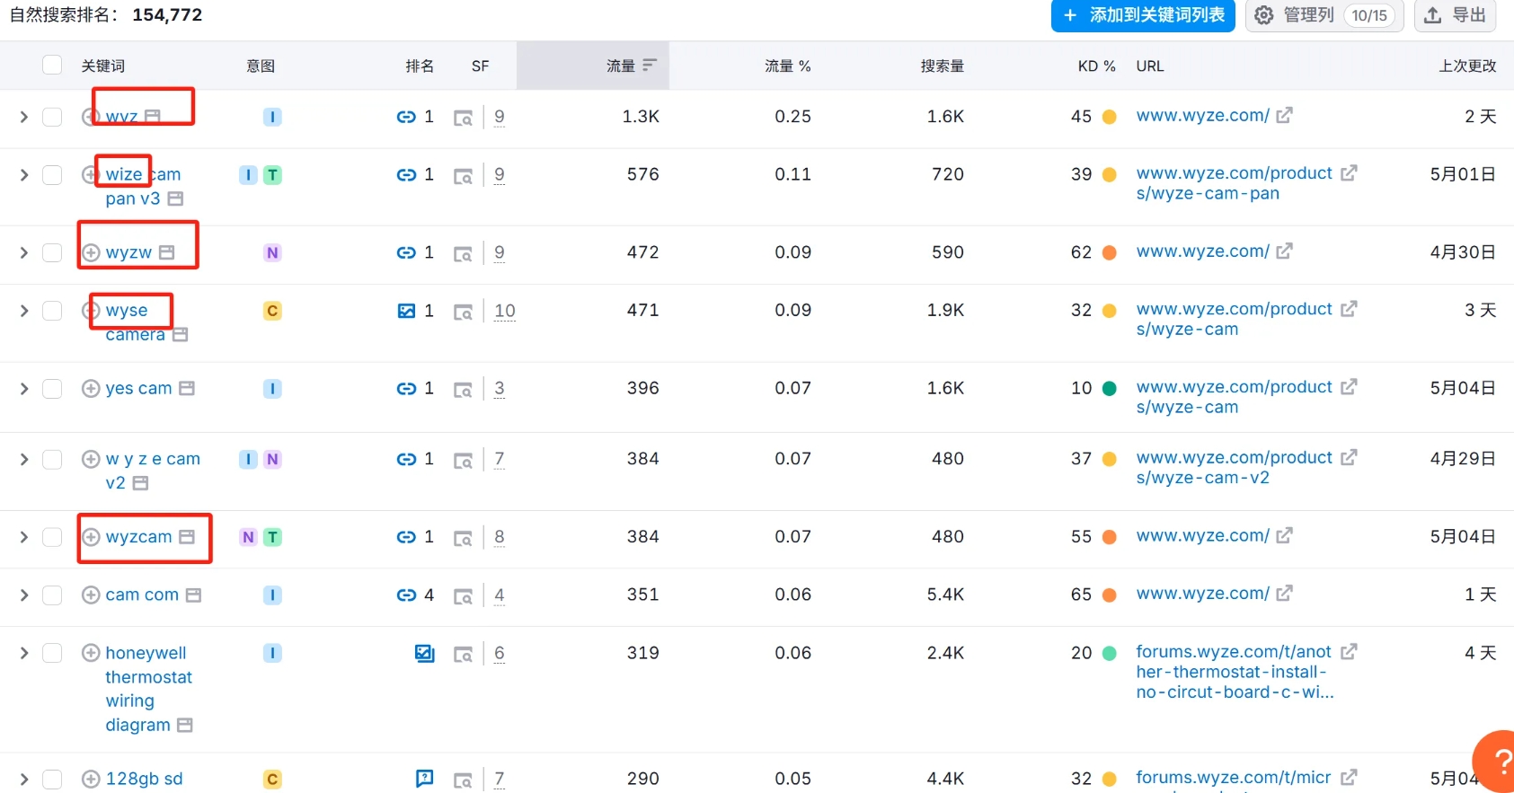Image resolution: width=1514 pixels, height=793 pixels.
Task: Click the 添加到关键词列表 button
Action: 1143,15
